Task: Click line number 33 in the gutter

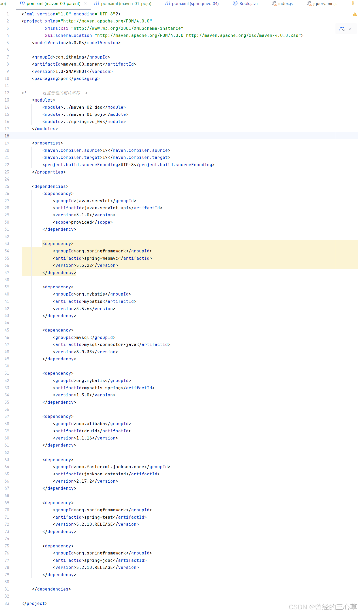Action: [7, 244]
